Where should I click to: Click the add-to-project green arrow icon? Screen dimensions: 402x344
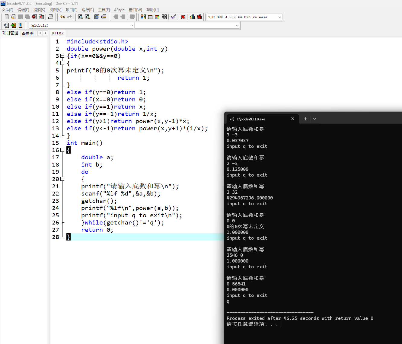click(x=13, y=25)
